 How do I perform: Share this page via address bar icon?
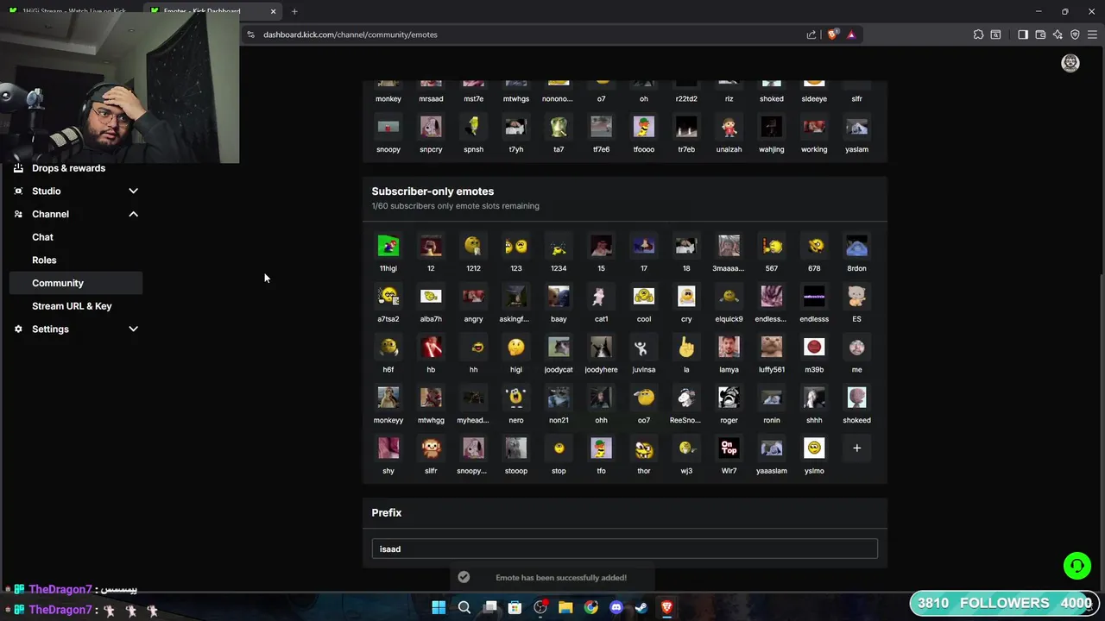point(811,34)
